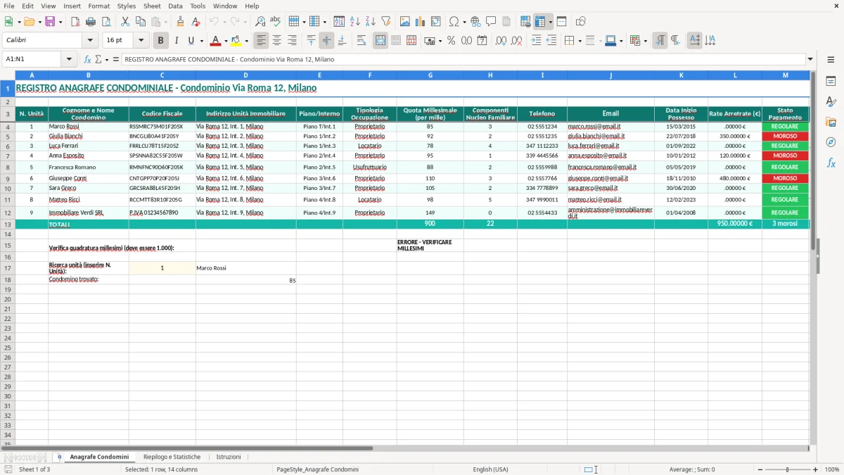The height and width of the screenshot is (475, 844).
Task: Click the Print icon
Action: click(91, 22)
